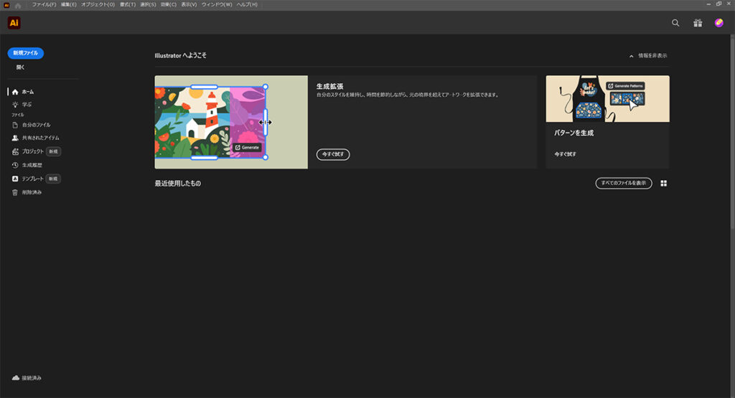This screenshot has height=398, width=735.
Task: Click the 自分のファイル document icon
Action: point(15,125)
